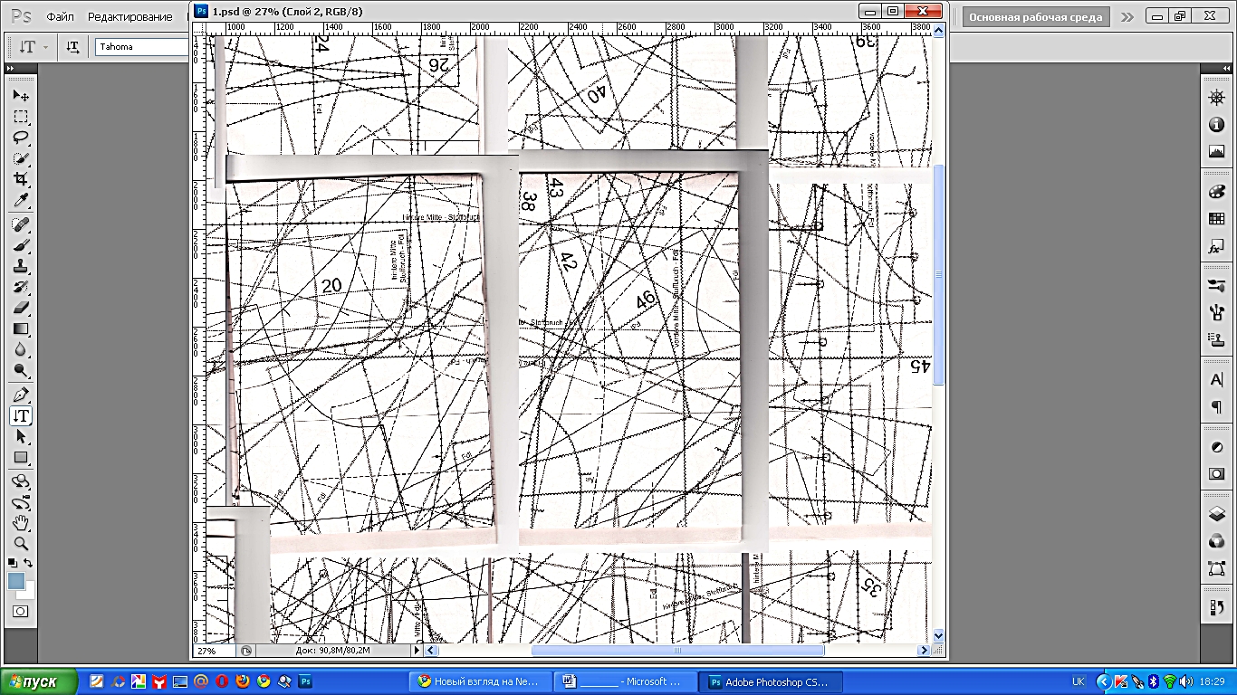The height and width of the screenshot is (695, 1237).
Task: Select the Move tool
Action: click(x=20, y=96)
